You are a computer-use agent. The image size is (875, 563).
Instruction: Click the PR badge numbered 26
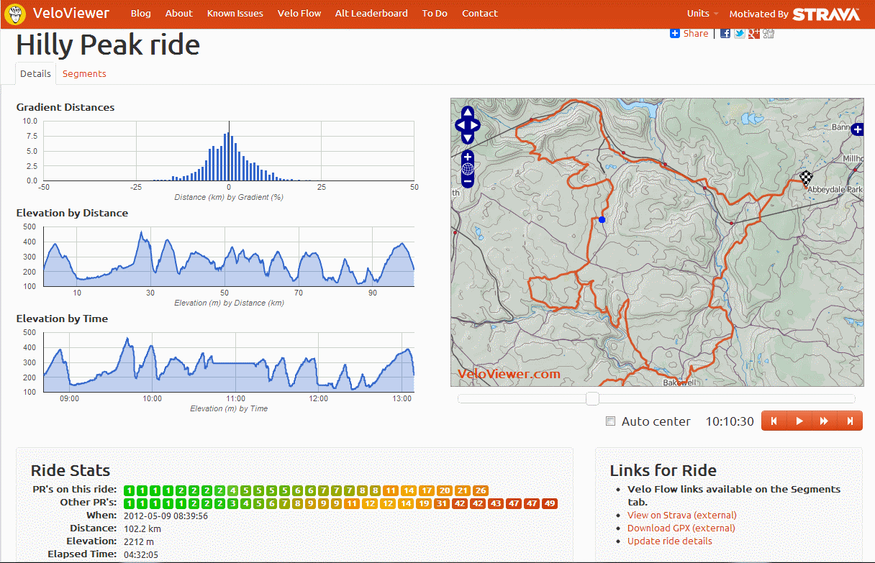pyautogui.click(x=481, y=490)
